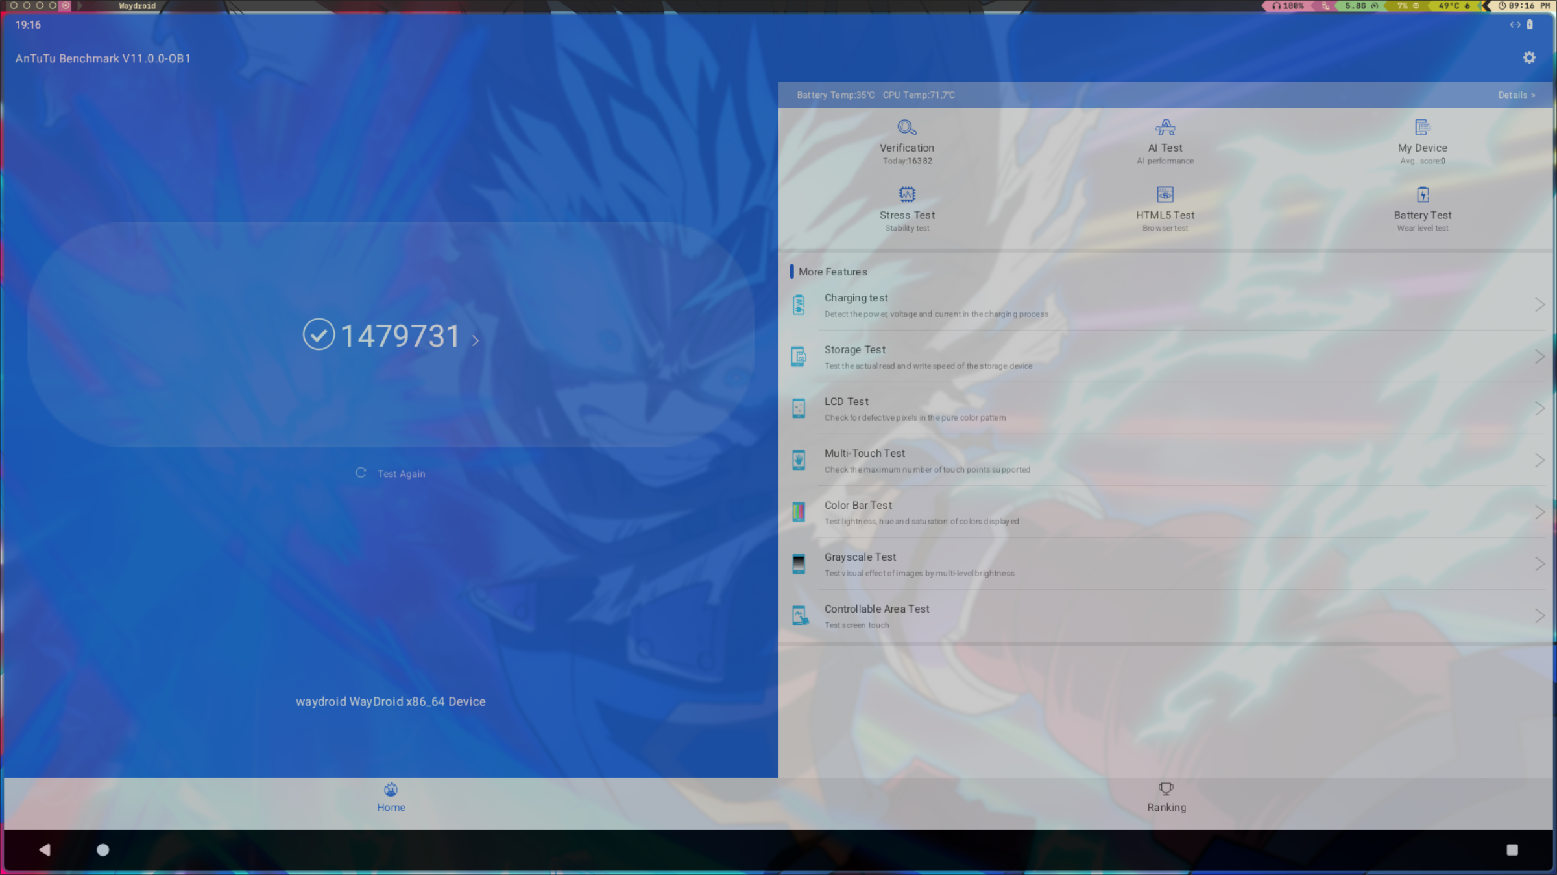
Task: Open the Verification magnifier icon
Action: point(907,127)
